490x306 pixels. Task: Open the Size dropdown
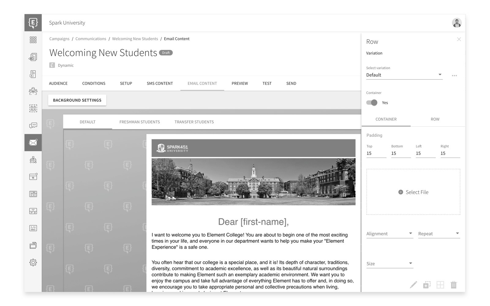[x=390, y=264]
